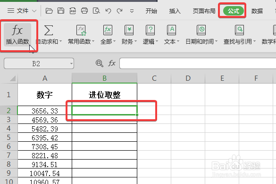Select the 公式 tab
Screen dimensions: 276x184
(234, 11)
